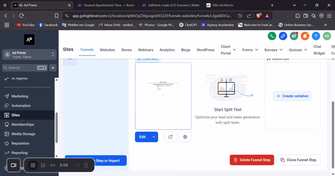Click the sidebar Search field
The height and width of the screenshot is (176, 335).
[25, 68]
